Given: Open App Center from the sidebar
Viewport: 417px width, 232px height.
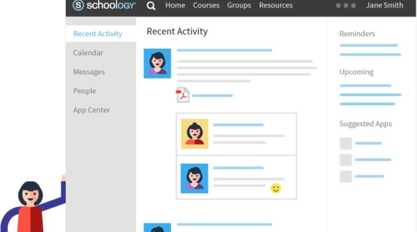Looking at the screenshot, I should 91,110.
